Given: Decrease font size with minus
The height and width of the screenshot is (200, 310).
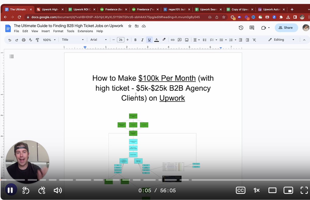Looking at the screenshot, I should (113, 40).
